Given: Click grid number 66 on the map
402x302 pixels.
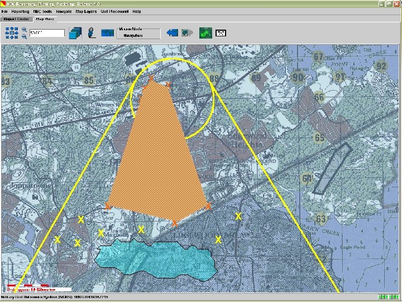Looking at the screenshot, I should tap(319, 97).
